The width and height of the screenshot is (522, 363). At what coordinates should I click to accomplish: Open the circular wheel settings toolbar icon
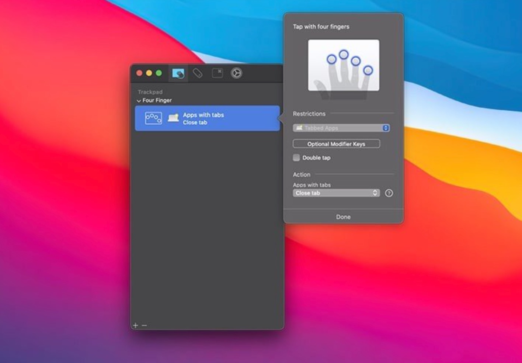[x=236, y=73]
